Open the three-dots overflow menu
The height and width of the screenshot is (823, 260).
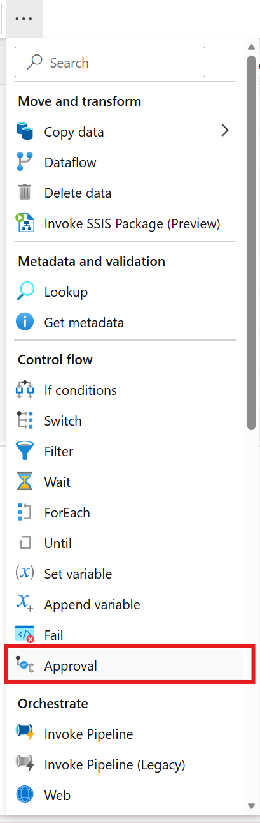point(24,19)
